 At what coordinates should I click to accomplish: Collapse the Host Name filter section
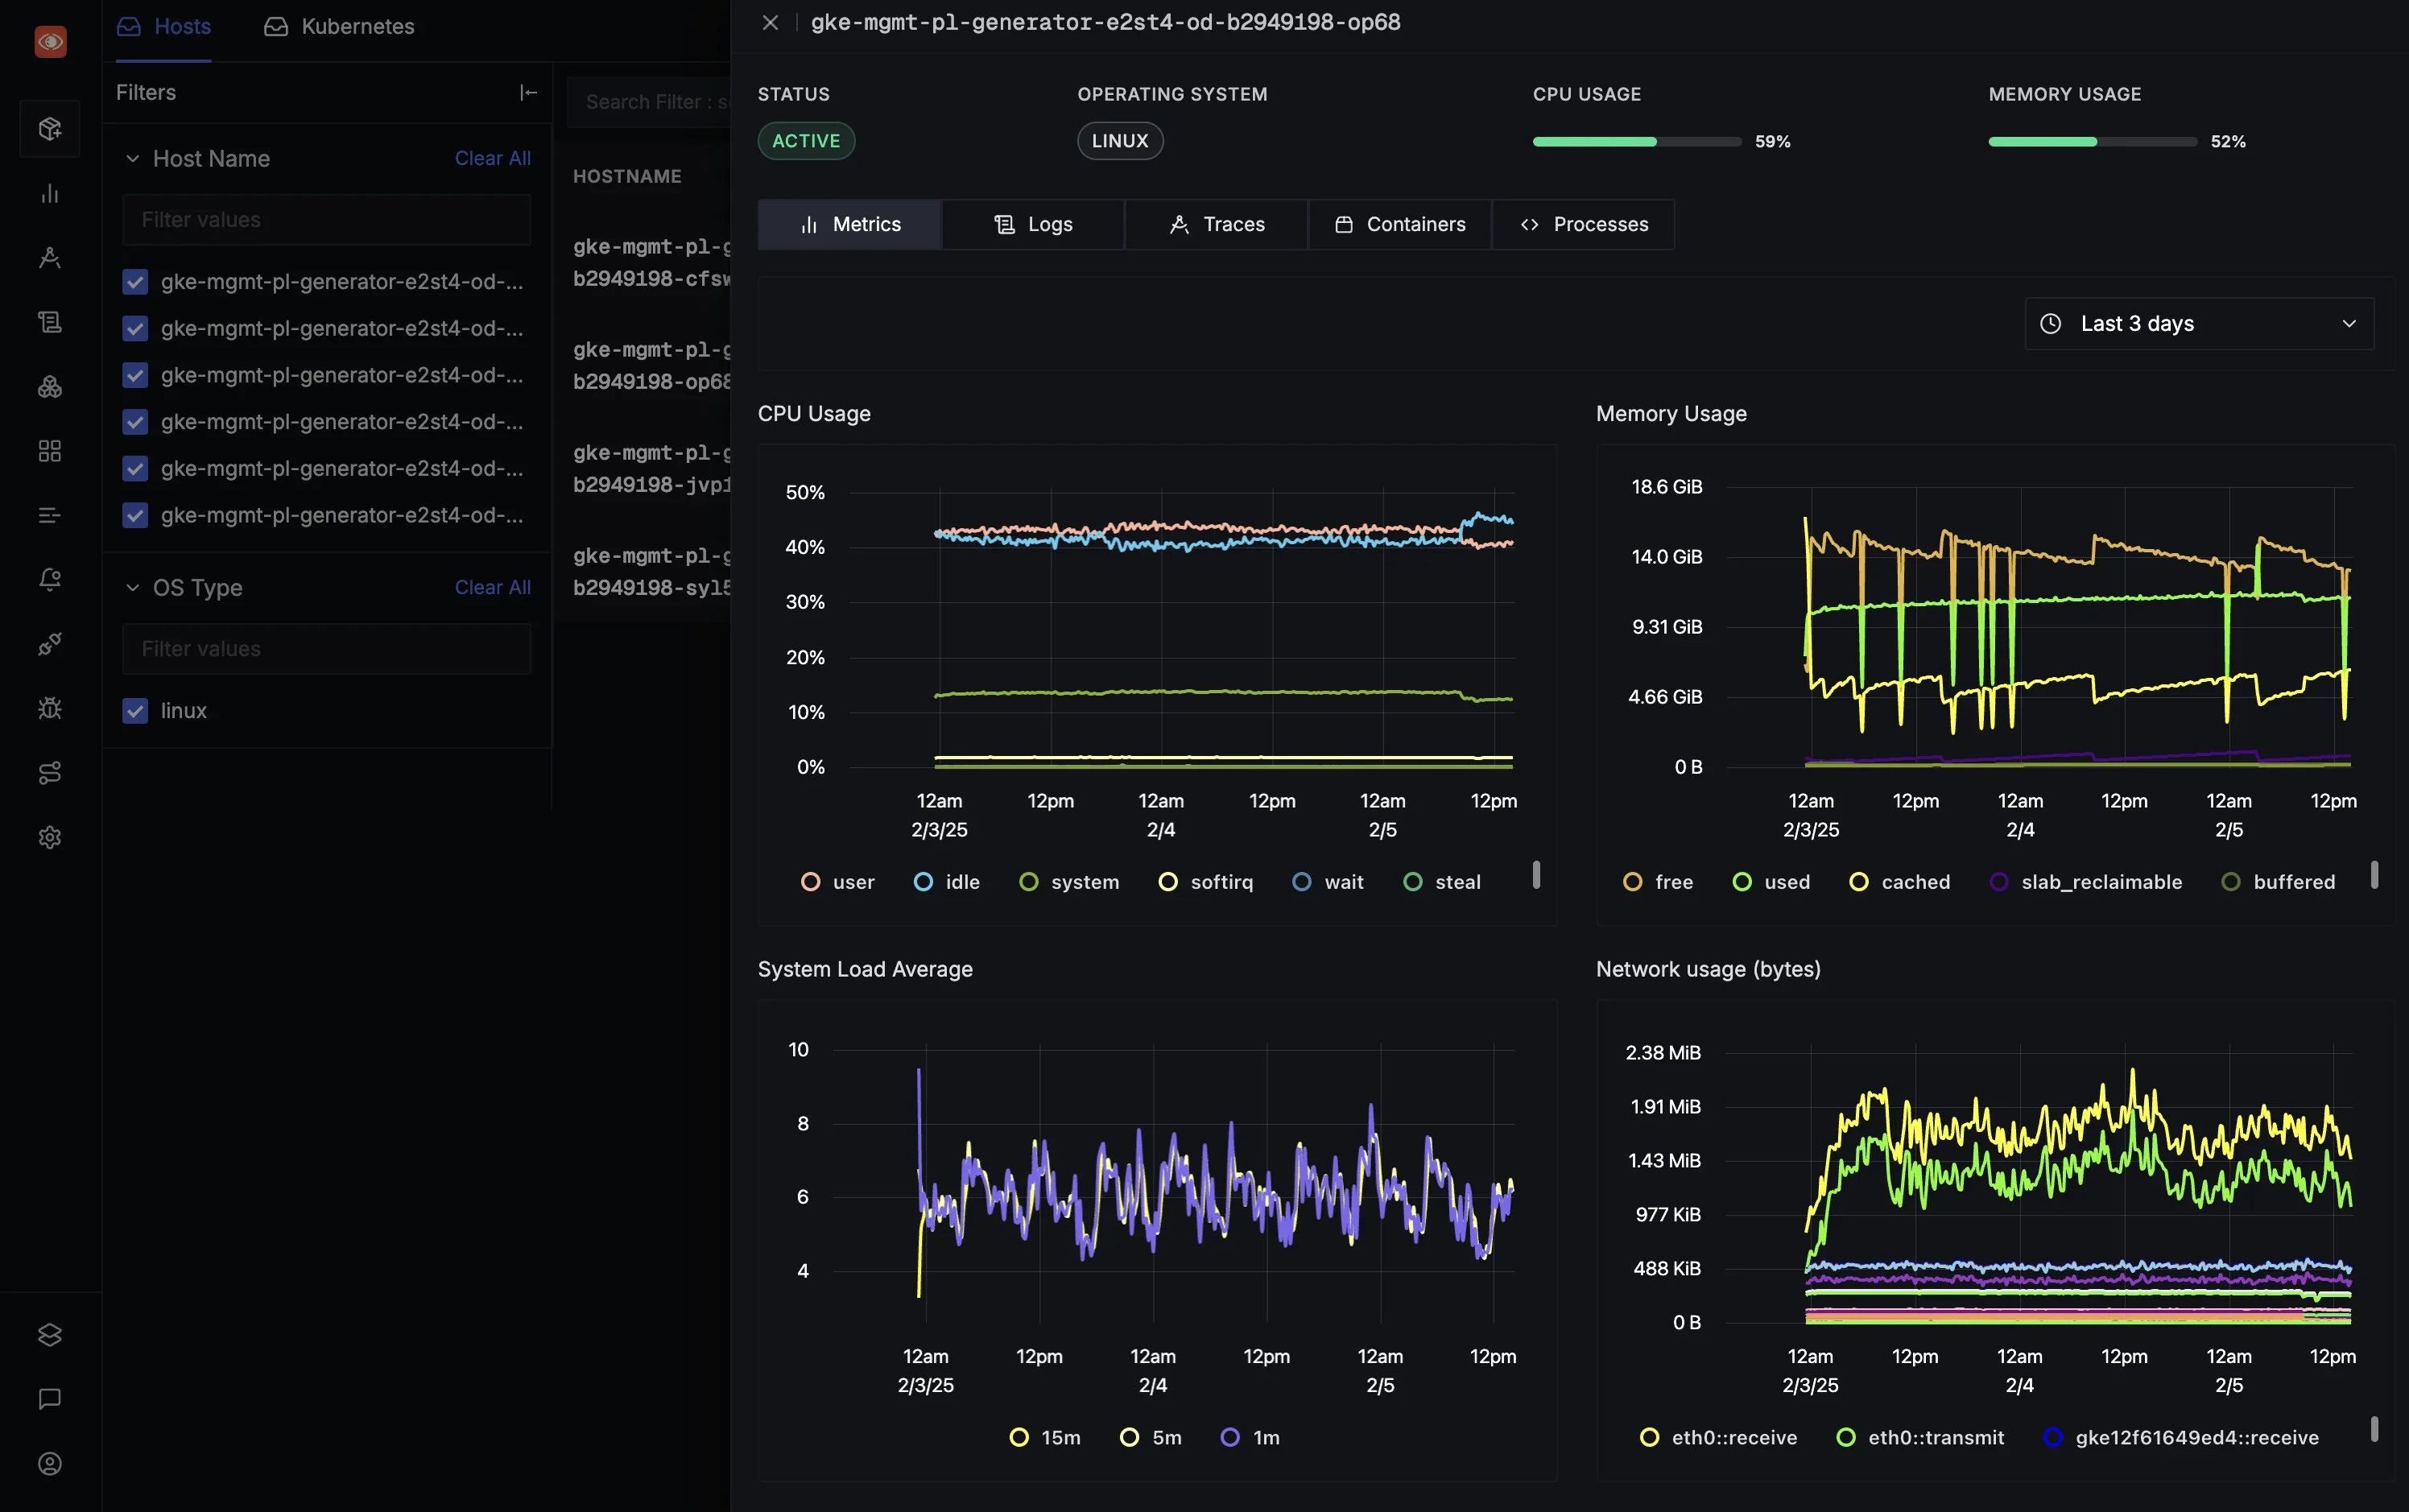tap(133, 158)
